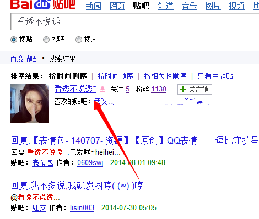Viewport: 259px width, 219px height.
Task: Open the 表情包-140707 QQ表情 reply thread
Action: (134, 141)
